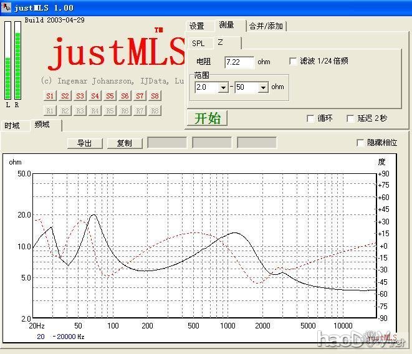Click the S1 memory slot button
Screen dimensions: 412x354
point(50,96)
